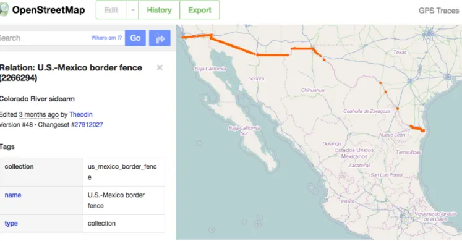Click Baja California Sur map label
The height and width of the screenshot is (241, 462).
coord(244,130)
